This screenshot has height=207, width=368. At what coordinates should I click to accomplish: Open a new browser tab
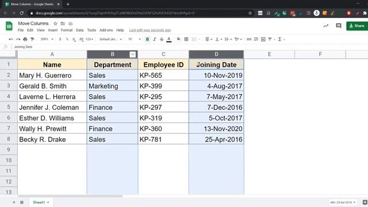pos(68,4)
